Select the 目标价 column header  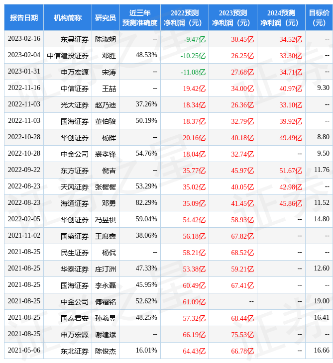[319, 18]
